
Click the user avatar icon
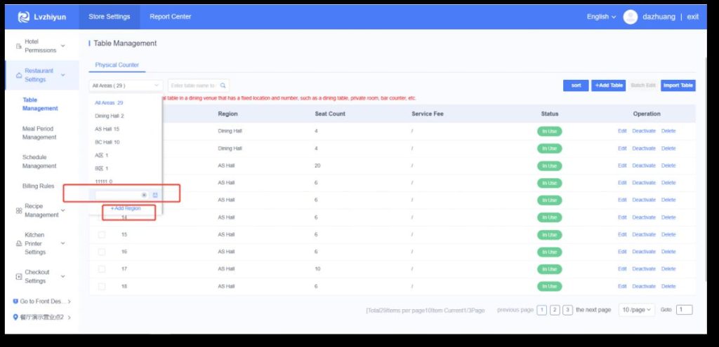tap(630, 17)
